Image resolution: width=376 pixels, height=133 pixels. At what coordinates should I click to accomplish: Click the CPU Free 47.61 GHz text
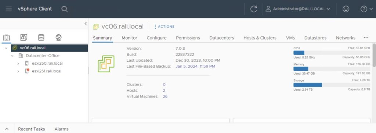(359, 48)
